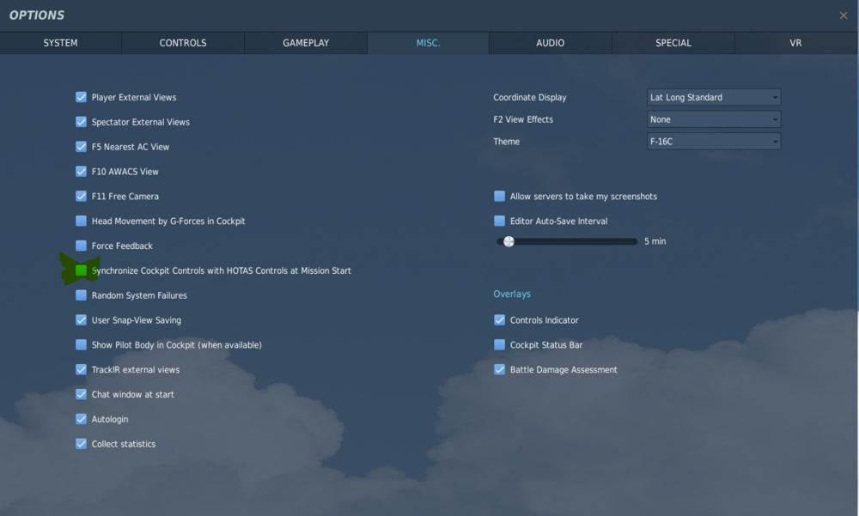Enable Allow servers to take my screenshots
The image size is (859, 516).
500,196
